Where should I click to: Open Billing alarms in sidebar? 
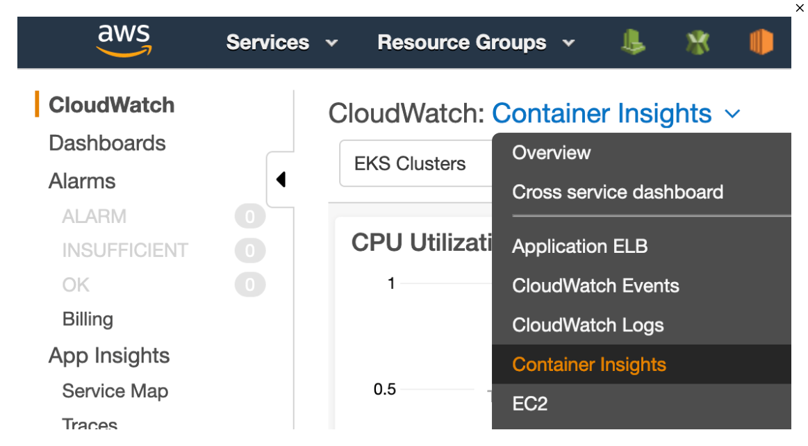(x=88, y=319)
